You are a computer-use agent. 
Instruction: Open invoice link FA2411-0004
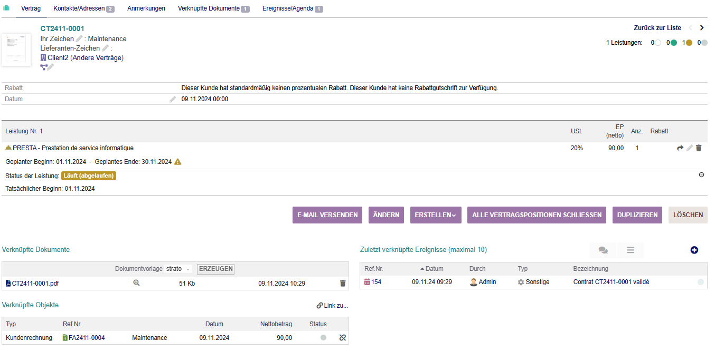coord(87,338)
